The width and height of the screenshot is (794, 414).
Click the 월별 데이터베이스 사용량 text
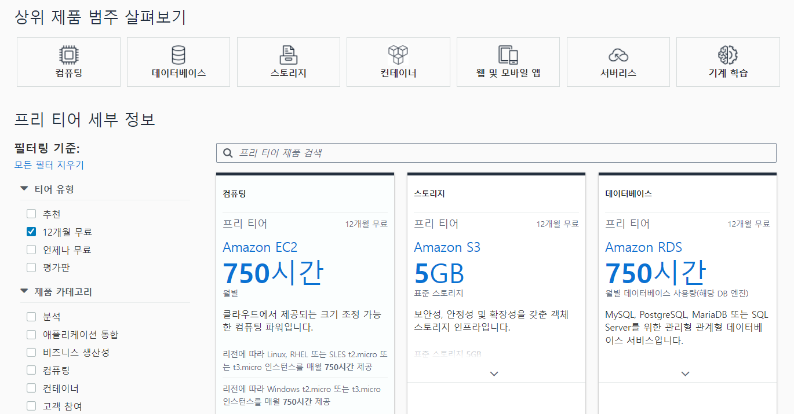click(x=677, y=294)
